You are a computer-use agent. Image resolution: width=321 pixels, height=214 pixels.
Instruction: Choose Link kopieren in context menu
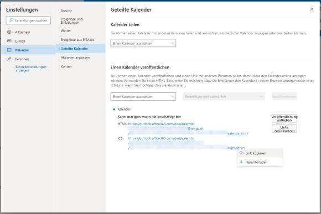(x=260, y=153)
